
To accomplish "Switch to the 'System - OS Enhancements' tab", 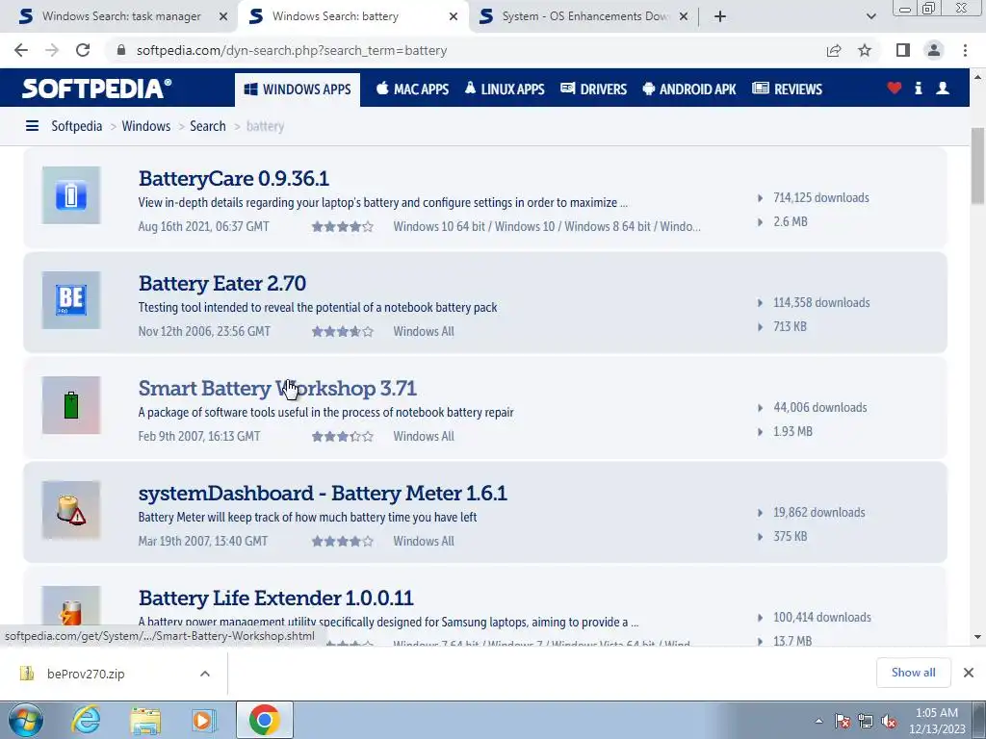I will point(584,16).
